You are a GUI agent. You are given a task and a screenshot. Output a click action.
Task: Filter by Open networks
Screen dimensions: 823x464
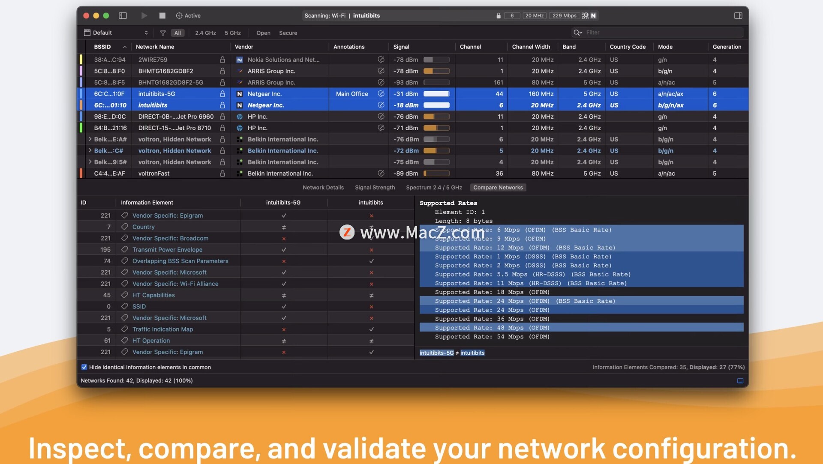263,33
